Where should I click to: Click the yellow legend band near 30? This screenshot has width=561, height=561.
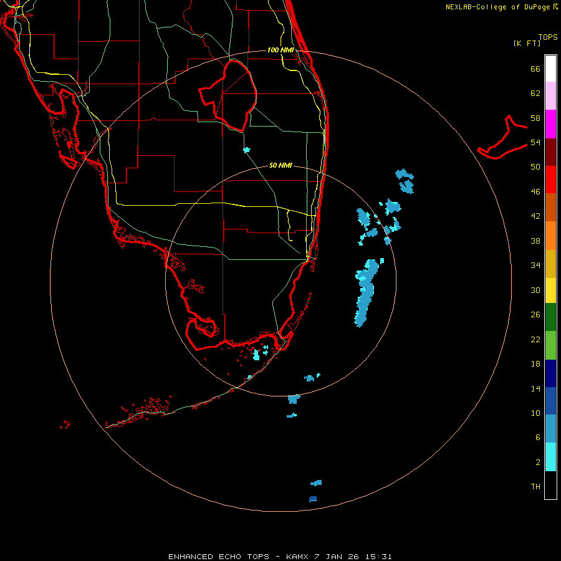coord(550,290)
